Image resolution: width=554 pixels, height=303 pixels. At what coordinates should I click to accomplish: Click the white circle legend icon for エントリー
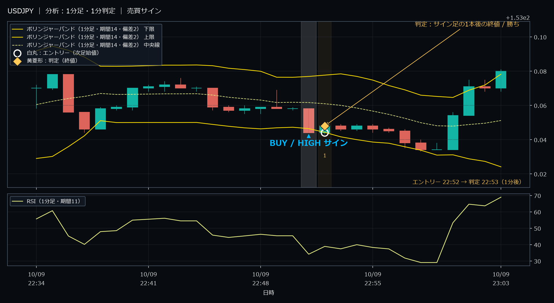click(18, 53)
